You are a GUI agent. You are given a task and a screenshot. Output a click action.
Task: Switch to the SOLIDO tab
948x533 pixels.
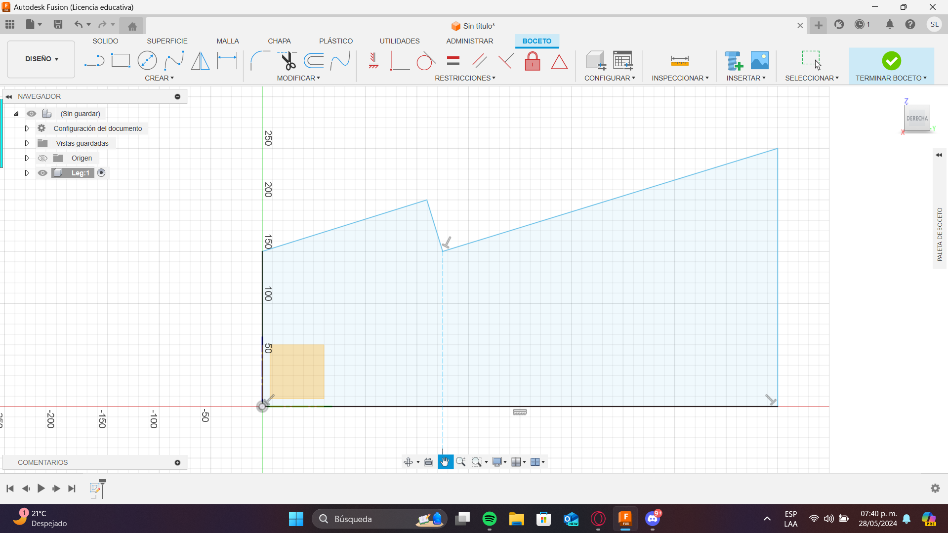pos(105,41)
